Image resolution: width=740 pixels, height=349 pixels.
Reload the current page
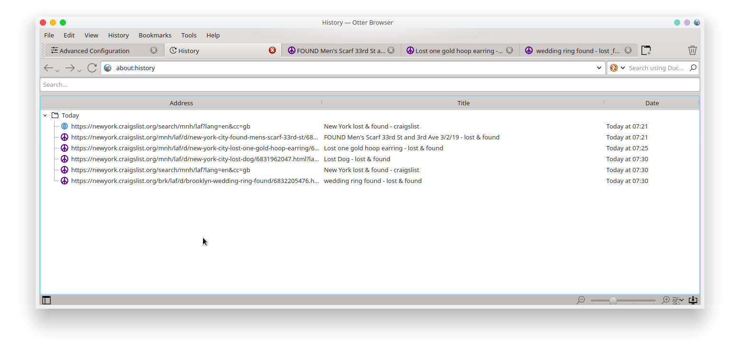92,68
